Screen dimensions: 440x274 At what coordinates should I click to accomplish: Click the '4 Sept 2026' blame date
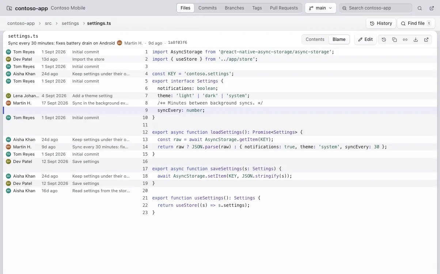tap(54, 96)
